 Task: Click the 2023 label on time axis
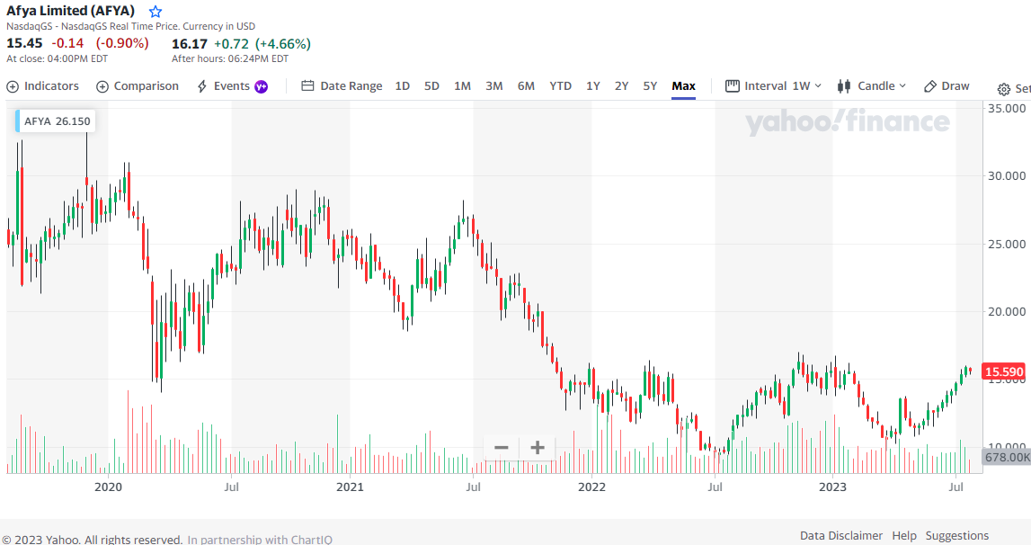(x=832, y=487)
